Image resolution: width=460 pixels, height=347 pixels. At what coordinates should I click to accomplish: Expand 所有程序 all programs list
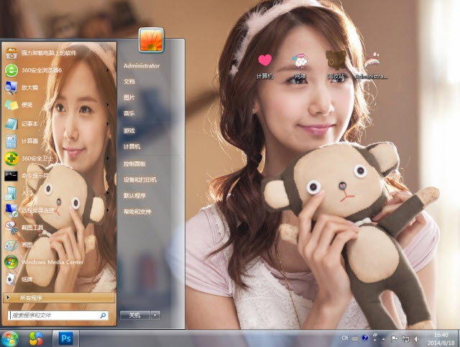click(x=59, y=298)
